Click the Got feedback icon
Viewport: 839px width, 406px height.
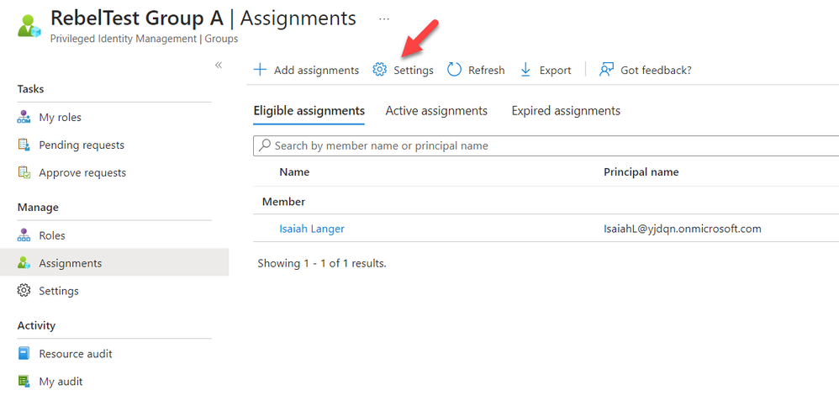(x=606, y=70)
